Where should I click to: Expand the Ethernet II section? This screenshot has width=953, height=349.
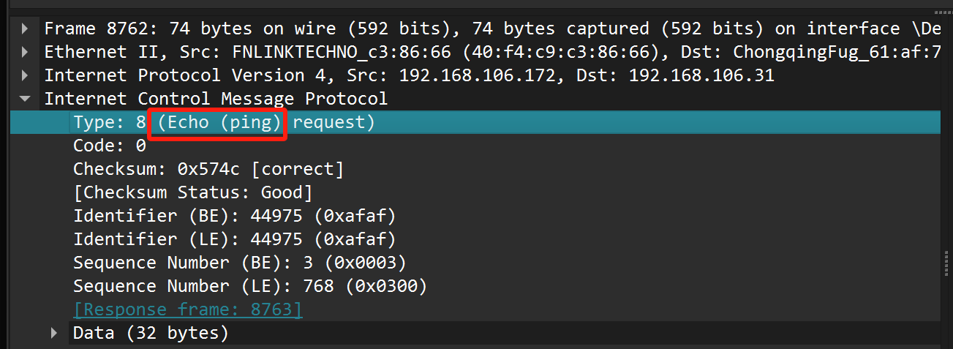[x=26, y=53]
